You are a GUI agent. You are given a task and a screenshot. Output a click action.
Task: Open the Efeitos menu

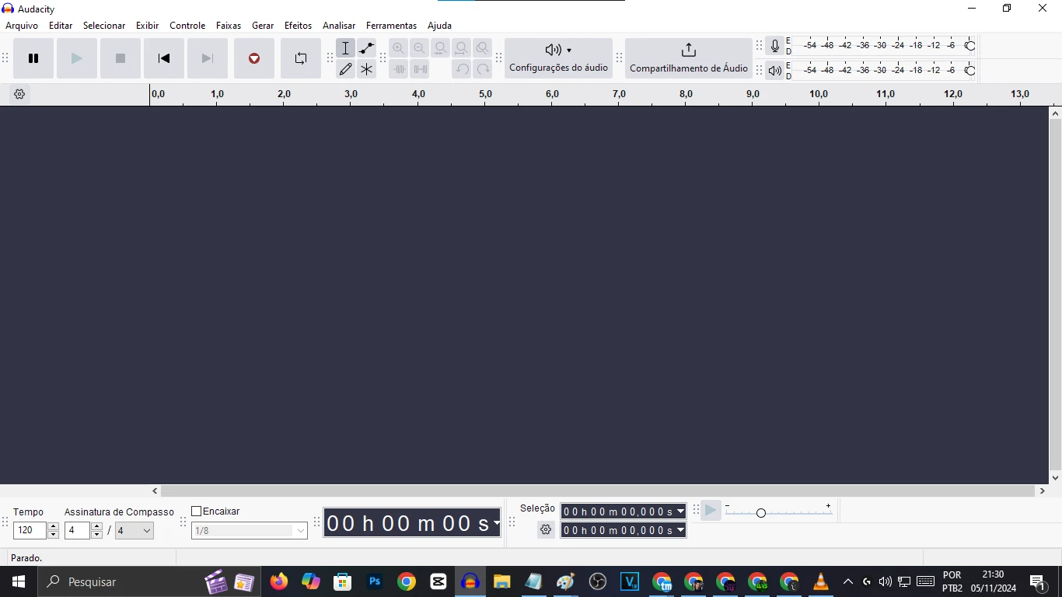point(298,25)
